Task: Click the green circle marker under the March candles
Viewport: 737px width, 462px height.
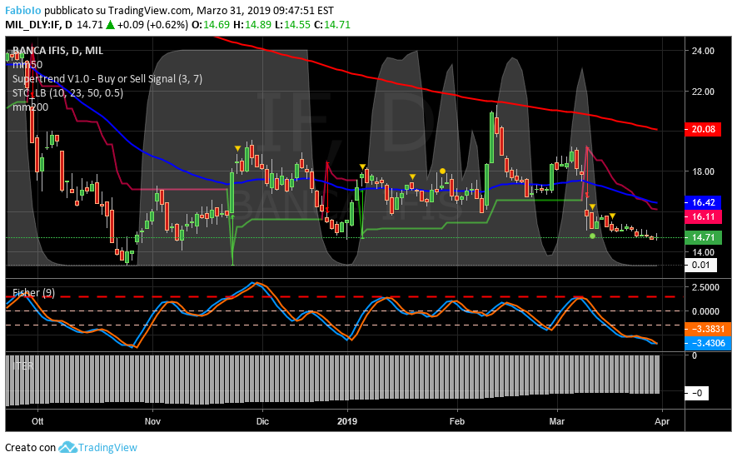Action: pyautogui.click(x=592, y=236)
